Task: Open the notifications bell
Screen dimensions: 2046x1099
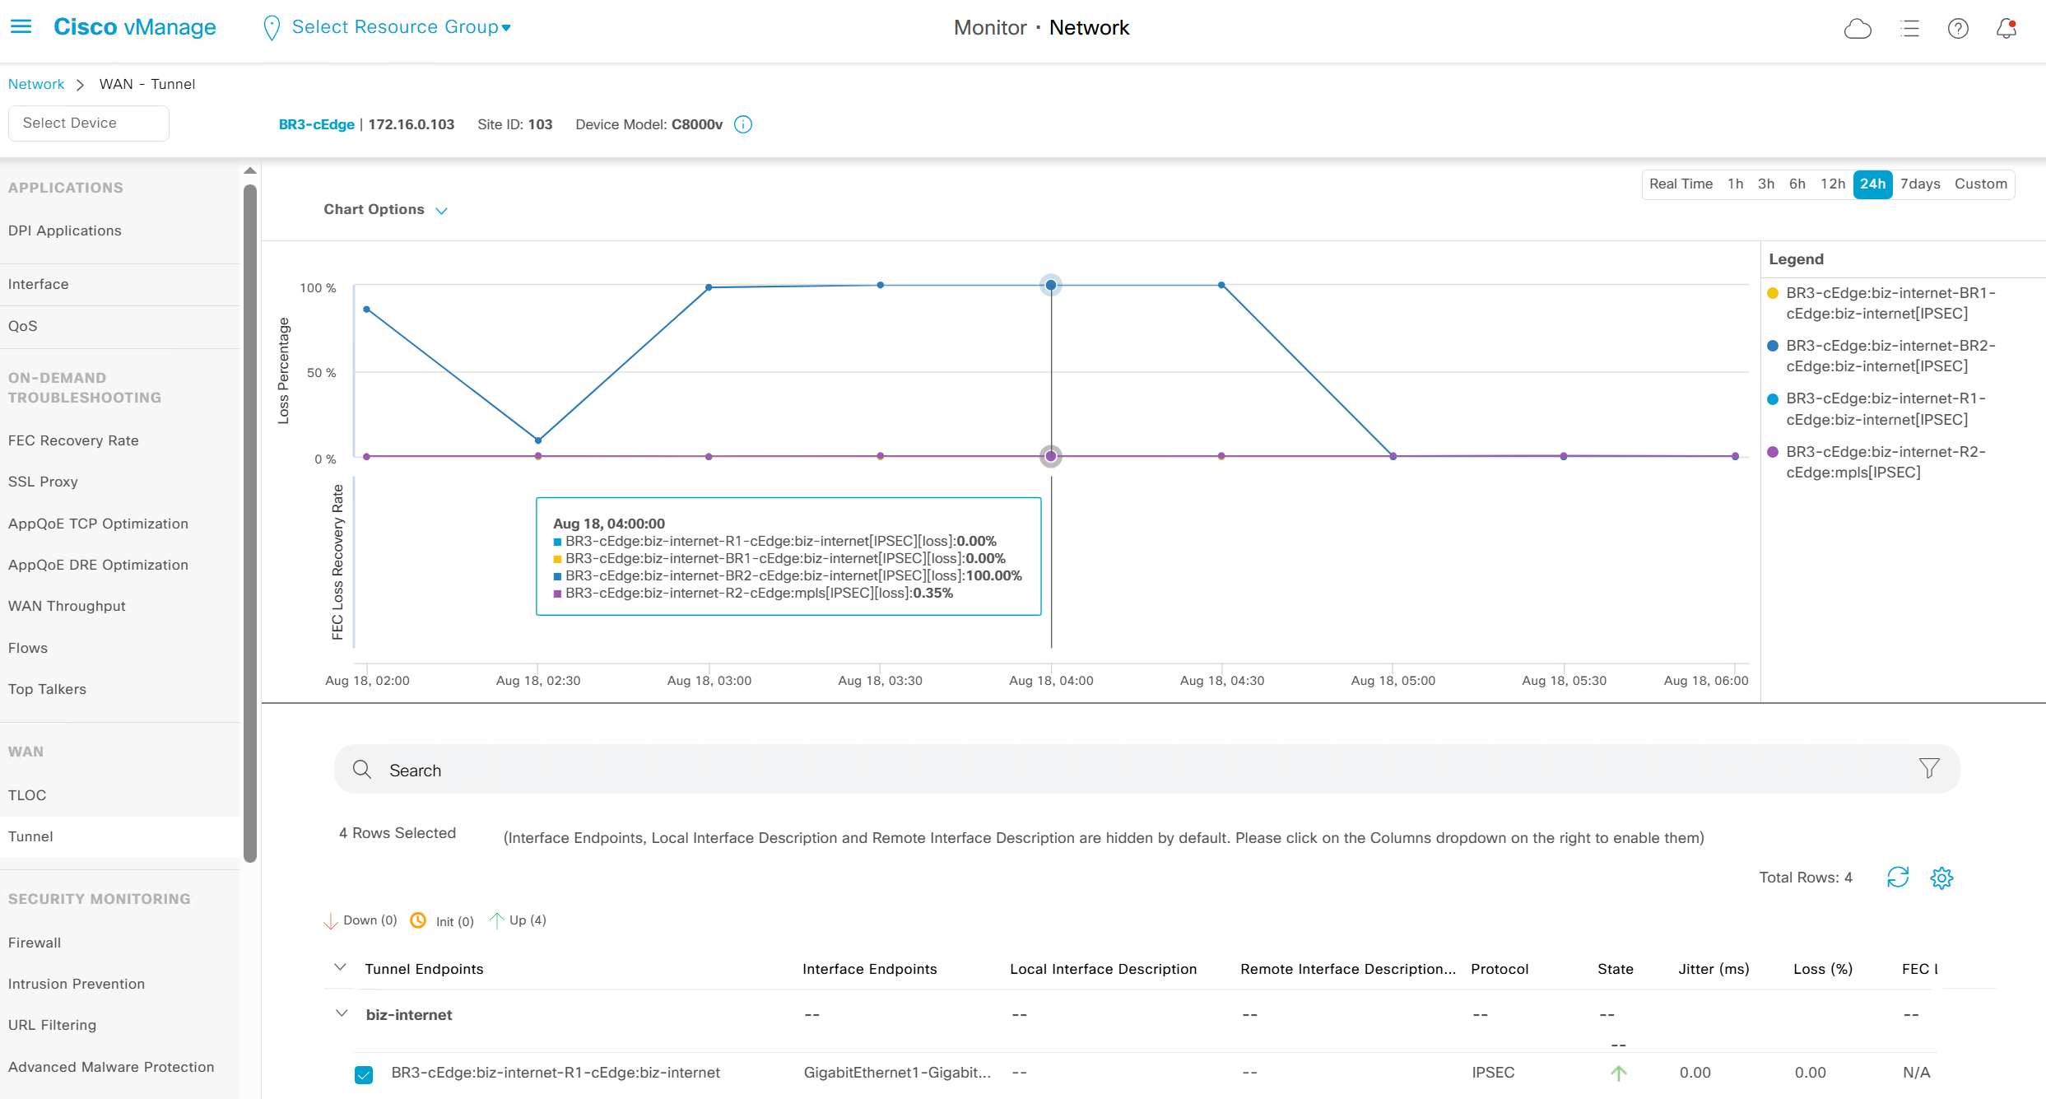Action: pyautogui.click(x=2006, y=29)
